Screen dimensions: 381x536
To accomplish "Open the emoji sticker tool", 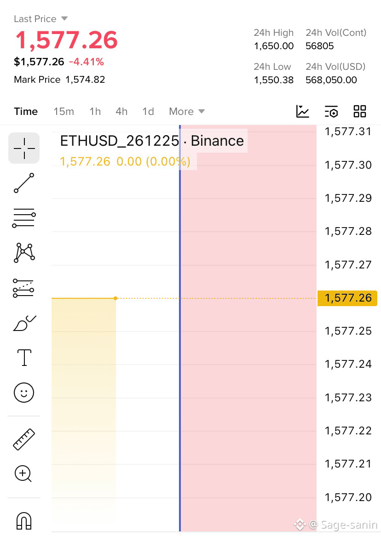I will pyautogui.click(x=24, y=393).
